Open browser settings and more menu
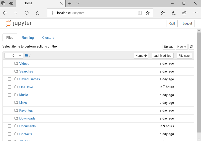This screenshot has width=201, height=141. [x=195, y=13]
